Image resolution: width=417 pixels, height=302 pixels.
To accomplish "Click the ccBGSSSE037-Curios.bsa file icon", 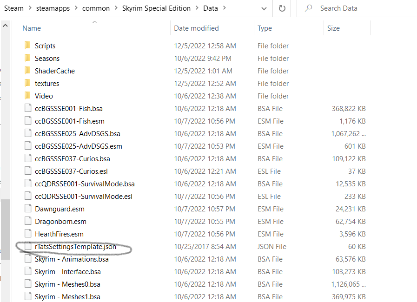I will click(x=28, y=158).
